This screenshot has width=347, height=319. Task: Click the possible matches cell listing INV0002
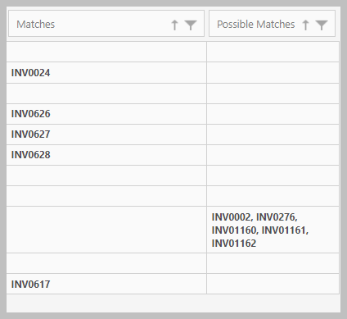pyautogui.click(x=273, y=230)
